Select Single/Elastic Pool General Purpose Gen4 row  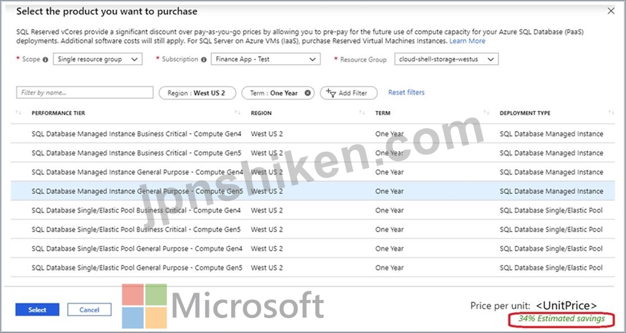point(313,248)
